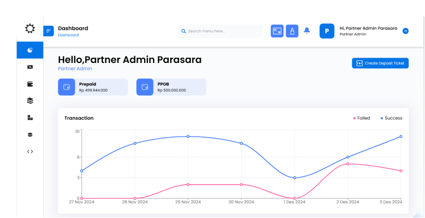The image size is (425, 218).
Task: Toggle the sidebar with the hamburger button
Action: (49, 31)
